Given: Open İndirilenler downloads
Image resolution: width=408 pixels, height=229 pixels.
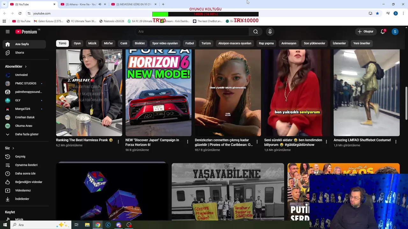Looking at the screenshot, I should tap(24, 199).
